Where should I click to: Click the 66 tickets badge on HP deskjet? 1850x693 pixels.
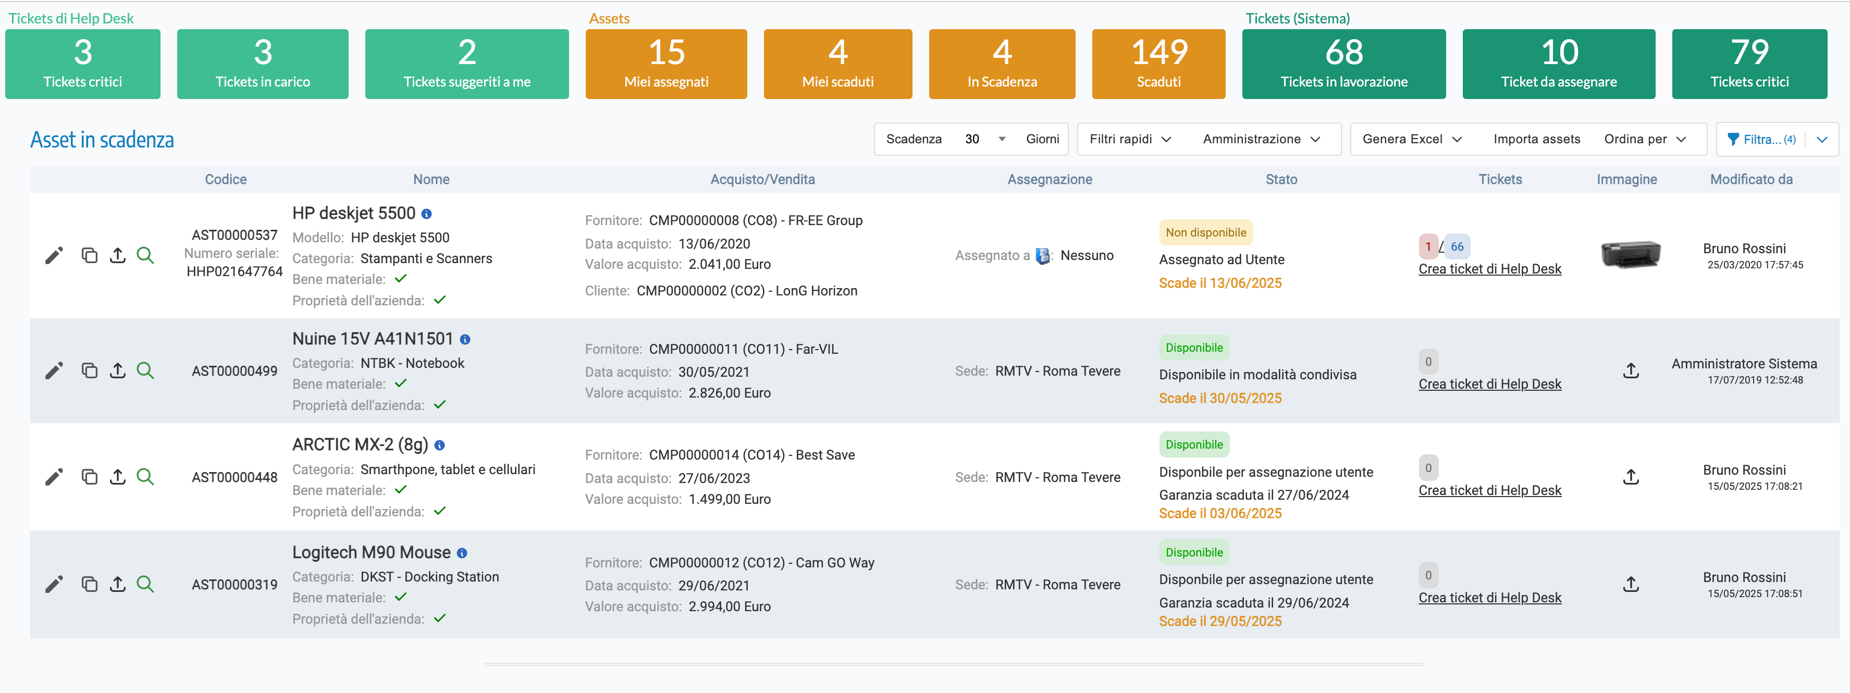pos(1457,246)
